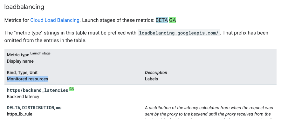Screen dimensions: 281x119
Task: Click the DISTRIBUTION type value
Action: click(x=38, y=108)
